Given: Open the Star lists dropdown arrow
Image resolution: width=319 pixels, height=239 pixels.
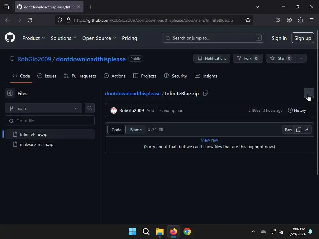Looking at the screenshot, I should pos(301,58).
